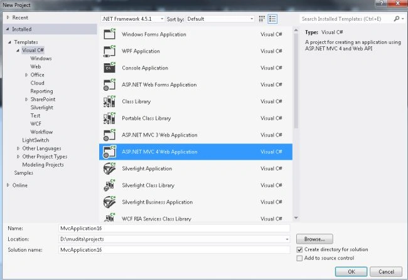Collapse the Templates tree node

pos(9,42)
